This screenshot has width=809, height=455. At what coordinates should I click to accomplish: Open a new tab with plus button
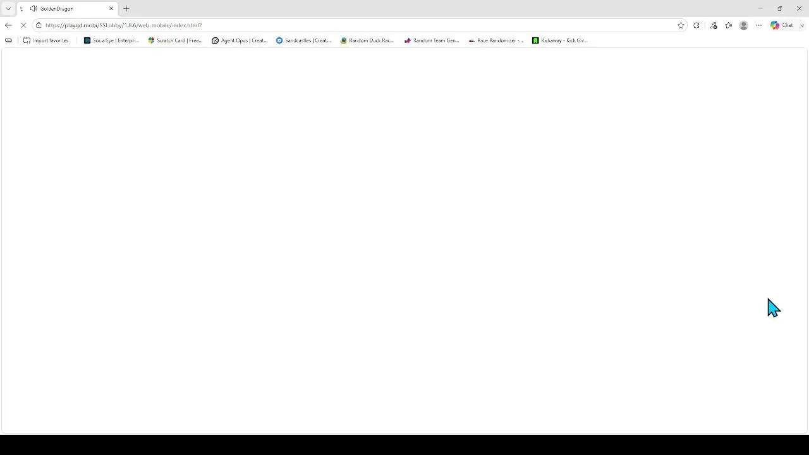click(x=126, y=9)
